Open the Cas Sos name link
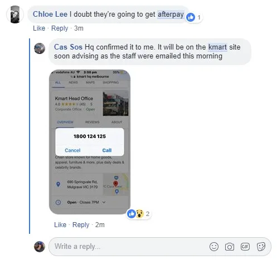Screen dimensions: 277x260 point(68,47)
